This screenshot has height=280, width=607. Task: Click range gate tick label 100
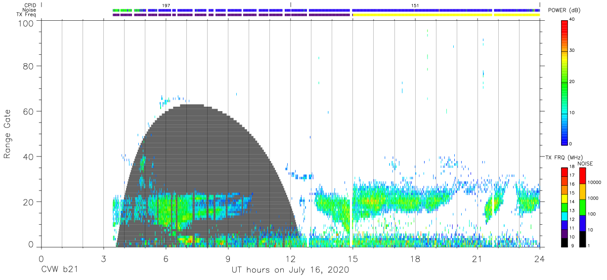coord(26,23)
